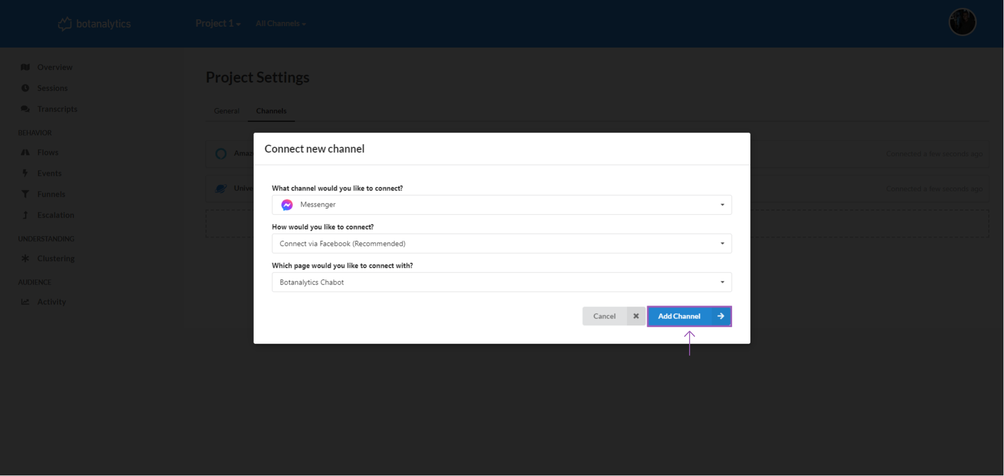Open Connect via Facebook dropdown

point(502,243)
